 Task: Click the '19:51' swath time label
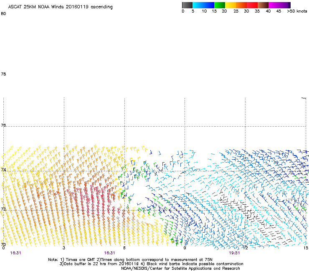coord(234,253)
